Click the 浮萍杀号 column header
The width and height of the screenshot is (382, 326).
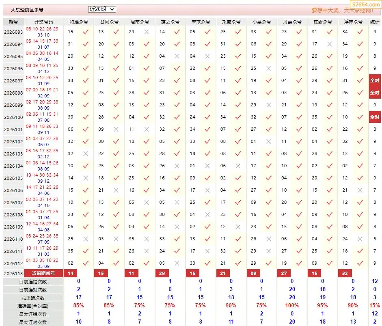tap(353, 22)
